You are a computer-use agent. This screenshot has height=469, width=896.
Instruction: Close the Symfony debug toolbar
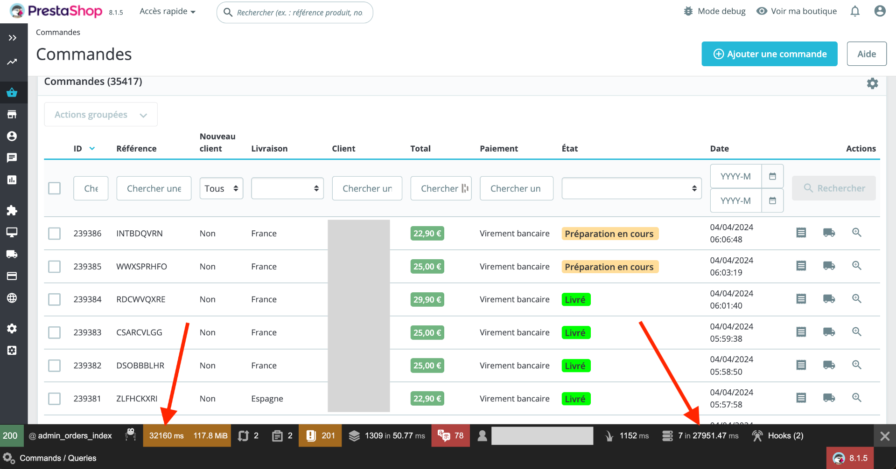[885, 436]
